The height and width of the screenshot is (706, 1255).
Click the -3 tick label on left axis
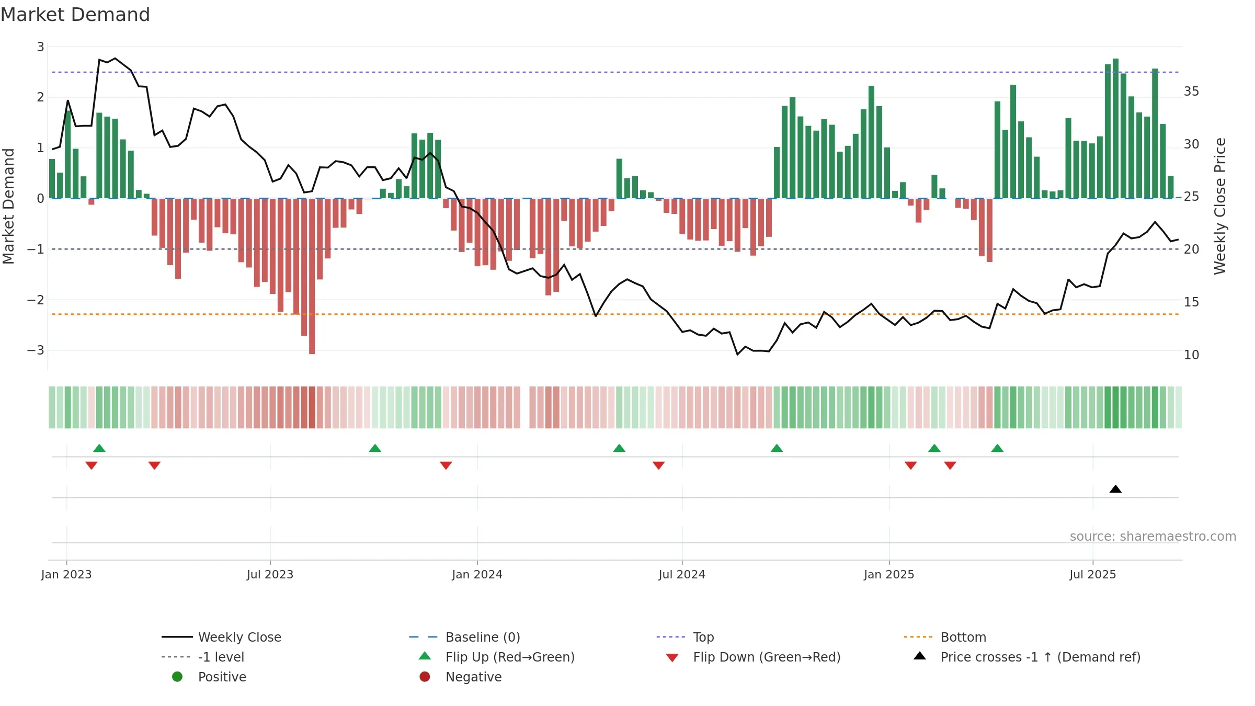coord(36,350)
